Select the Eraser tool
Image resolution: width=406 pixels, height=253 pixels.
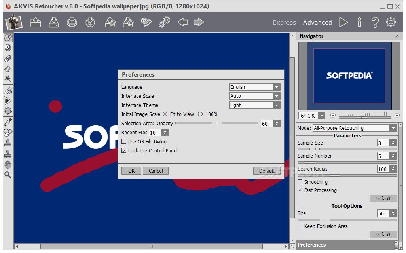point(8,58)
